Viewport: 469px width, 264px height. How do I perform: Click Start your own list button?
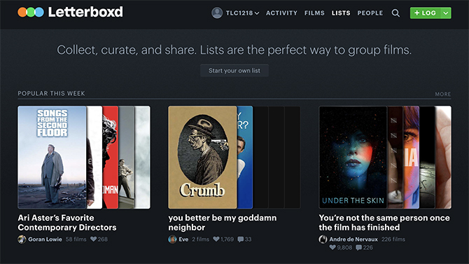coord(234,71)
